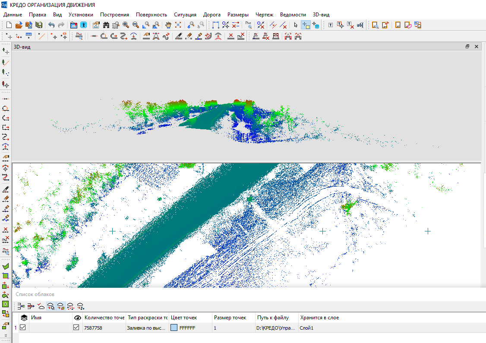Click the zoom in magnifier icon
486x343 pixels.
pos(126,25)
